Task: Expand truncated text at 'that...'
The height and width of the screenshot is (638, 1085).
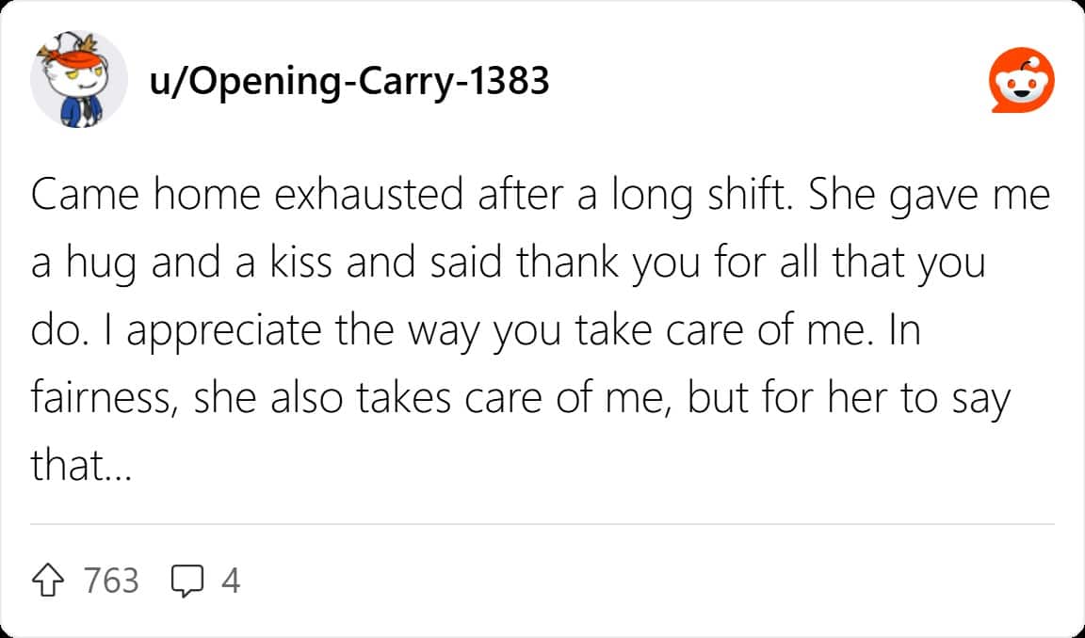Action: [x=81, y=465]
